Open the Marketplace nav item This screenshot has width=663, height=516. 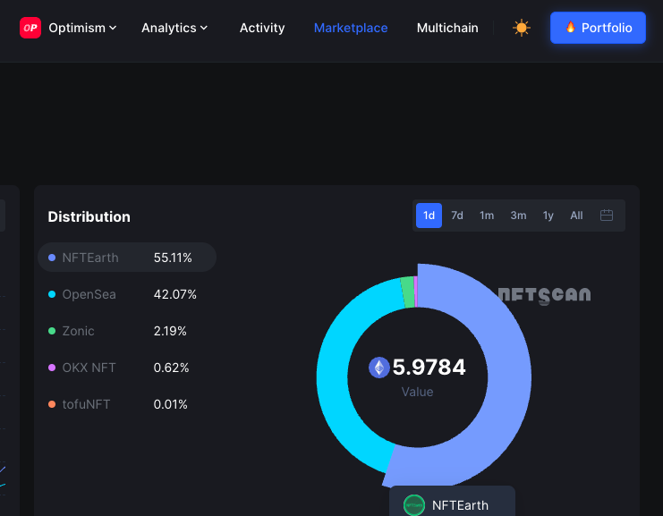point(351,28)
